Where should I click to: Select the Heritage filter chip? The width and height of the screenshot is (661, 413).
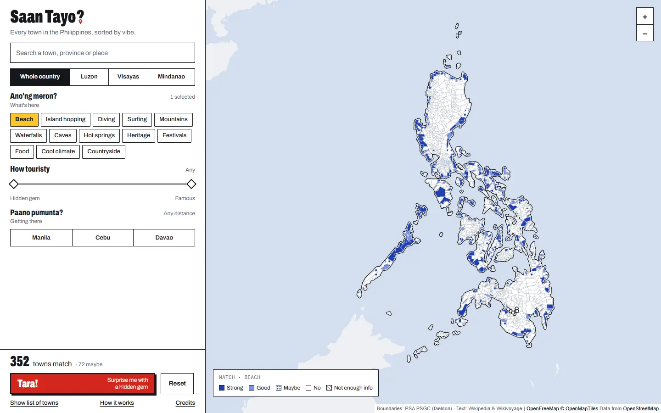139,136
